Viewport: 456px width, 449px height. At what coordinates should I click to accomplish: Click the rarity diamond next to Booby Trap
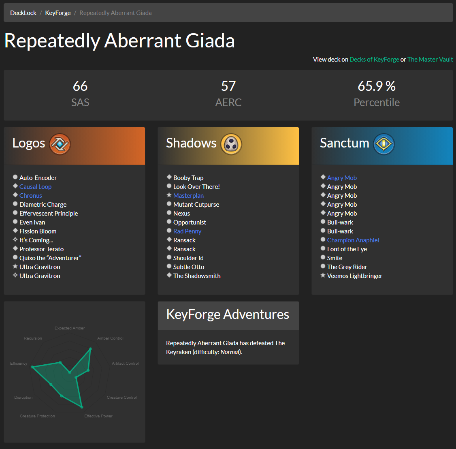(x=169, y=177)
